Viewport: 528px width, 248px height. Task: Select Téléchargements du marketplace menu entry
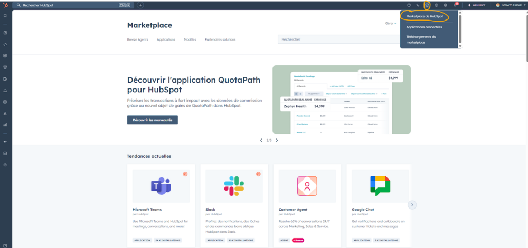point(421,39)
